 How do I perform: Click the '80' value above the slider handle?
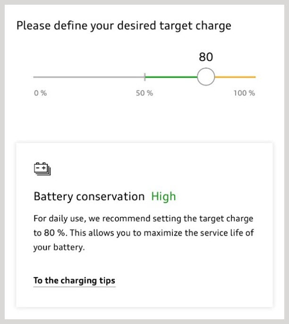coord(206,57)
